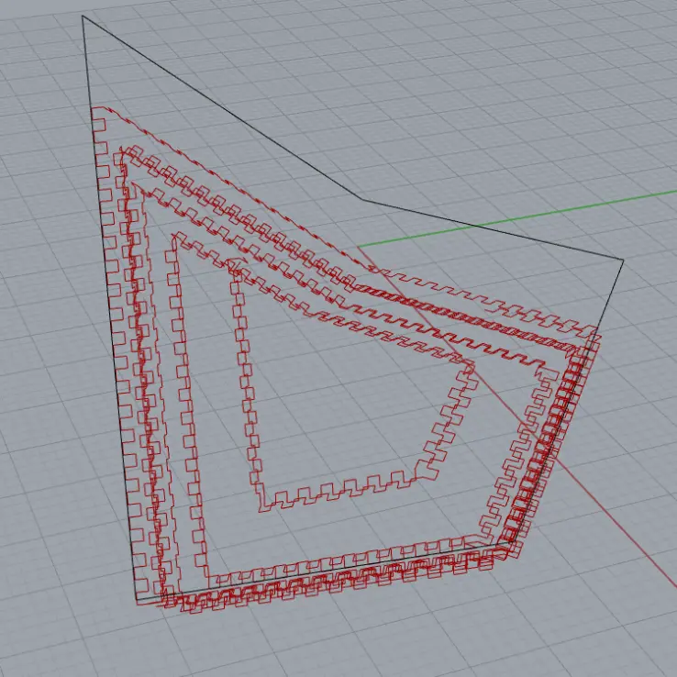Select the innermost red zigzag loop's top-left corner
677x677 pixels.
[234, 266]
